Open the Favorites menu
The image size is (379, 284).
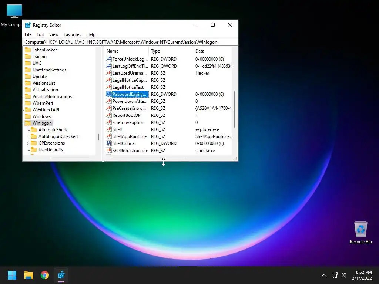click(x=72, y=34)
